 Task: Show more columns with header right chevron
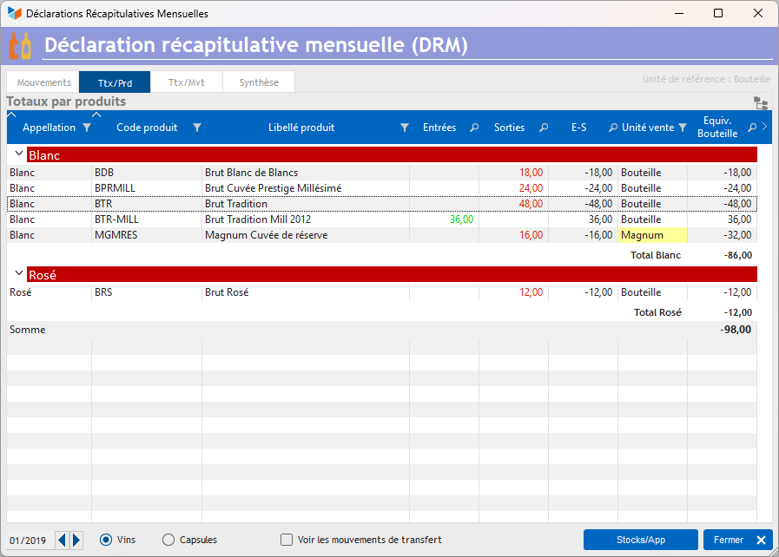(x=764, y=127)
